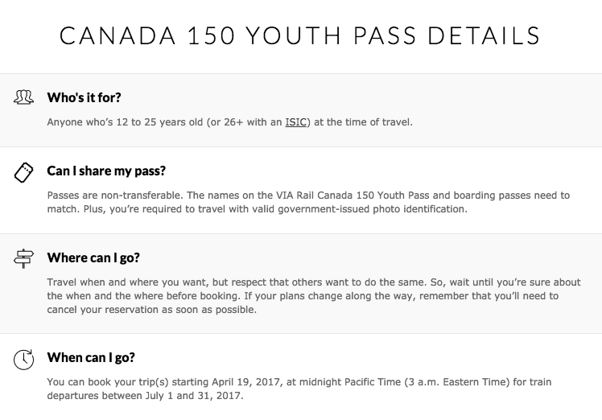Click the "12 to 25 years old" text
602x420 pixels.
tap(160, 122)
